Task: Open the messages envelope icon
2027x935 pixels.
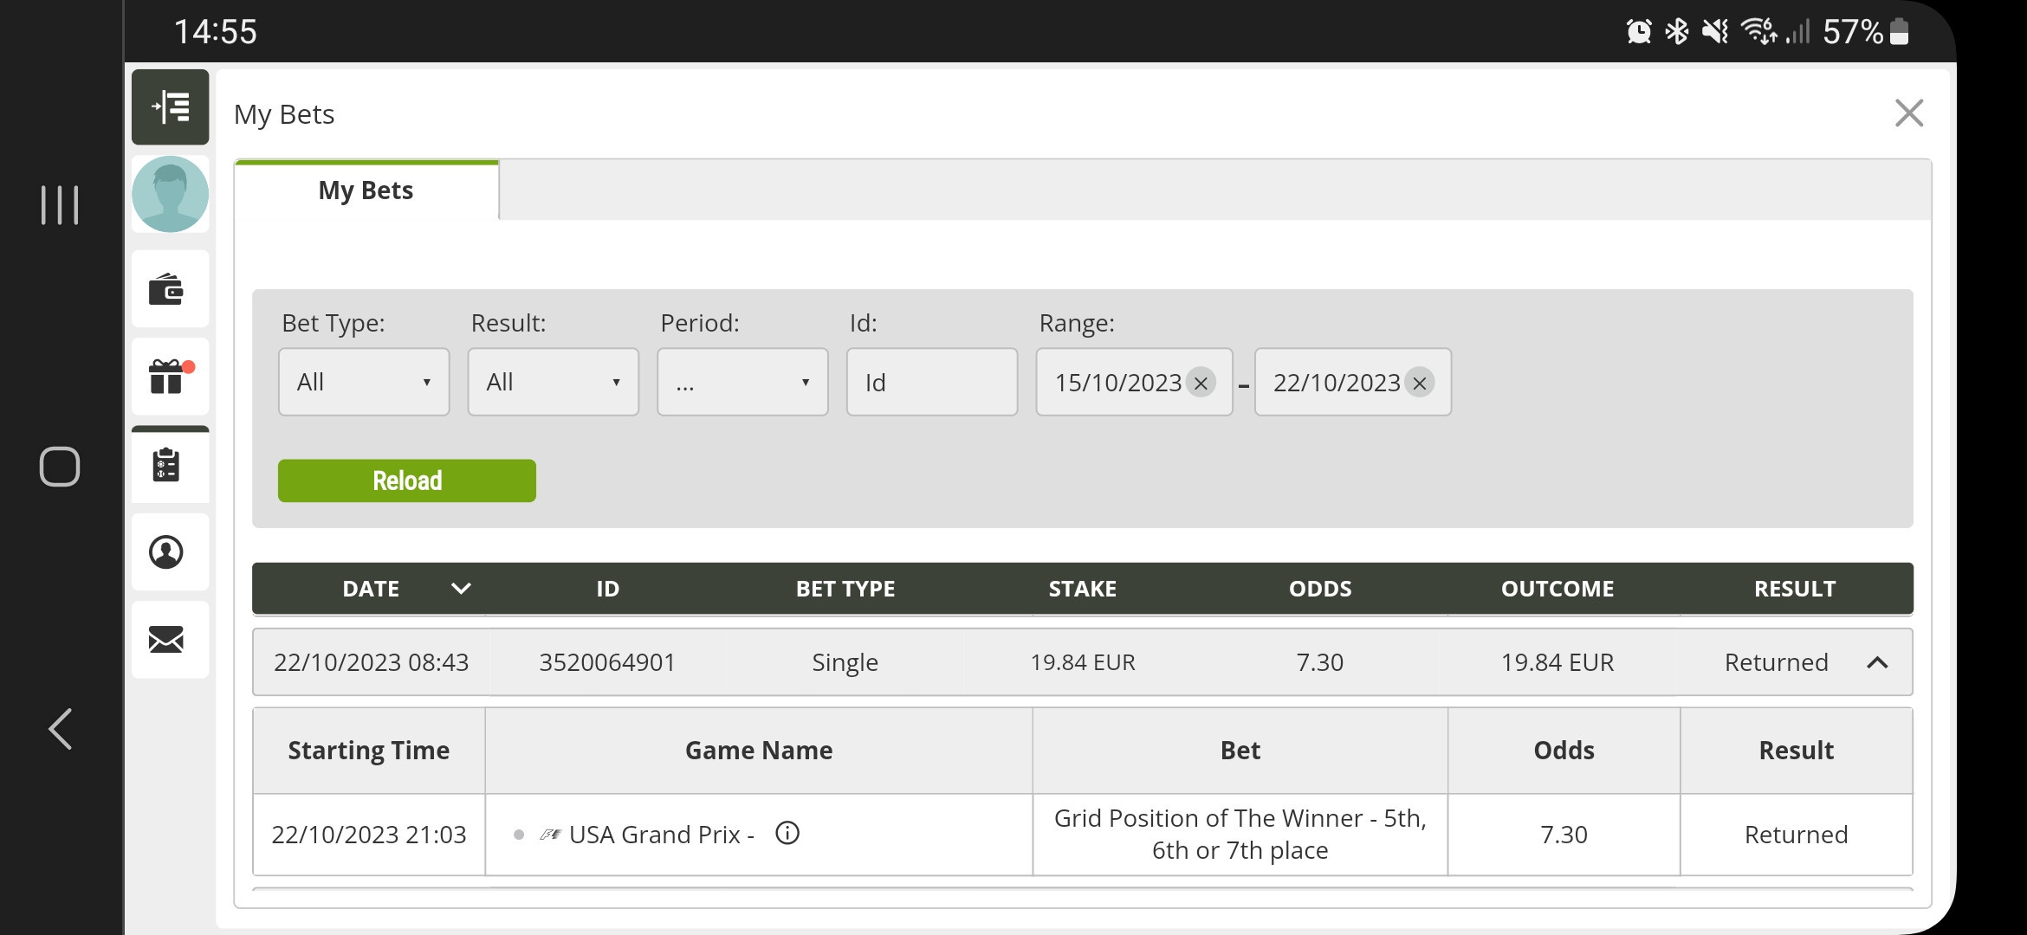Action: click(166, 640)
